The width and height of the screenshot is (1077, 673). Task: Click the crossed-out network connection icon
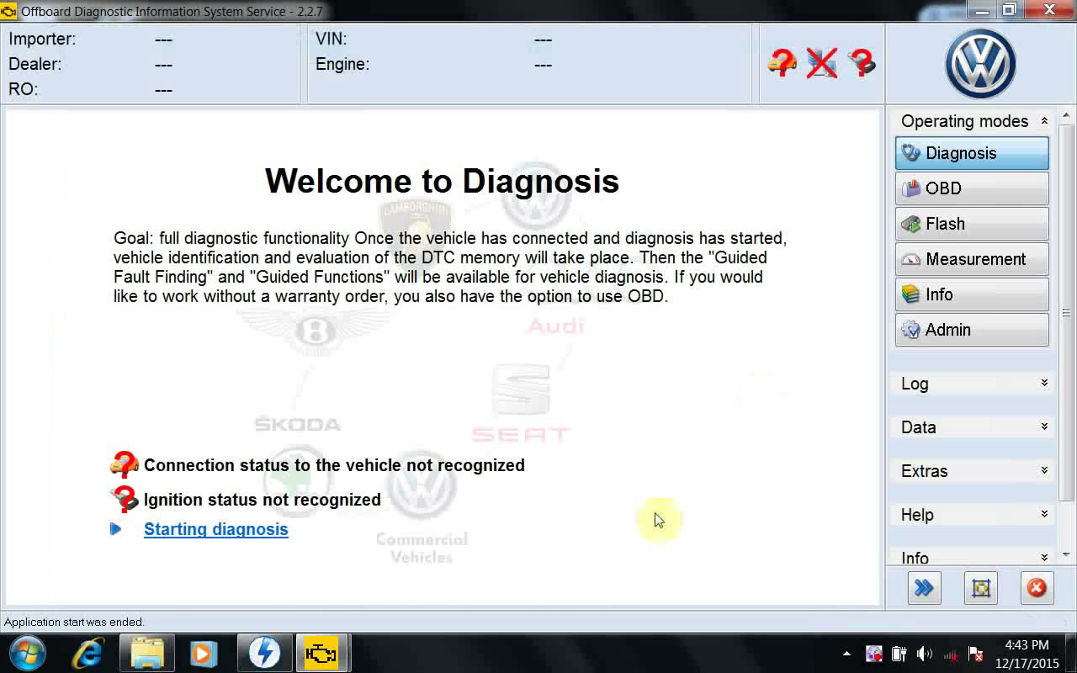click(822, 62)
